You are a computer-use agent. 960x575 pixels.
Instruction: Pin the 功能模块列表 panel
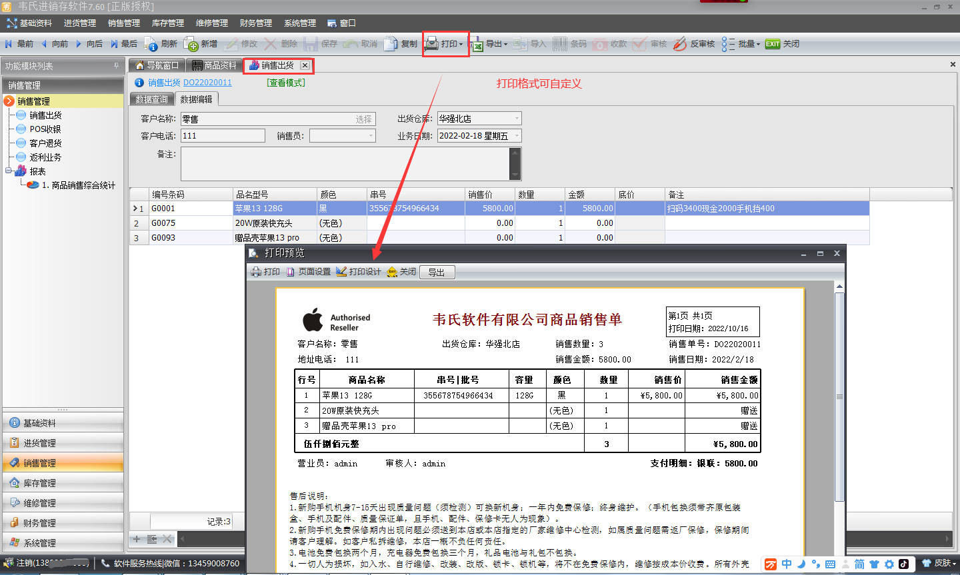click(116, 65)
